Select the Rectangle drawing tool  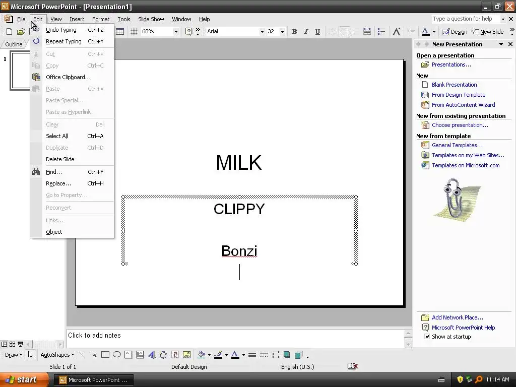point(105,354)
